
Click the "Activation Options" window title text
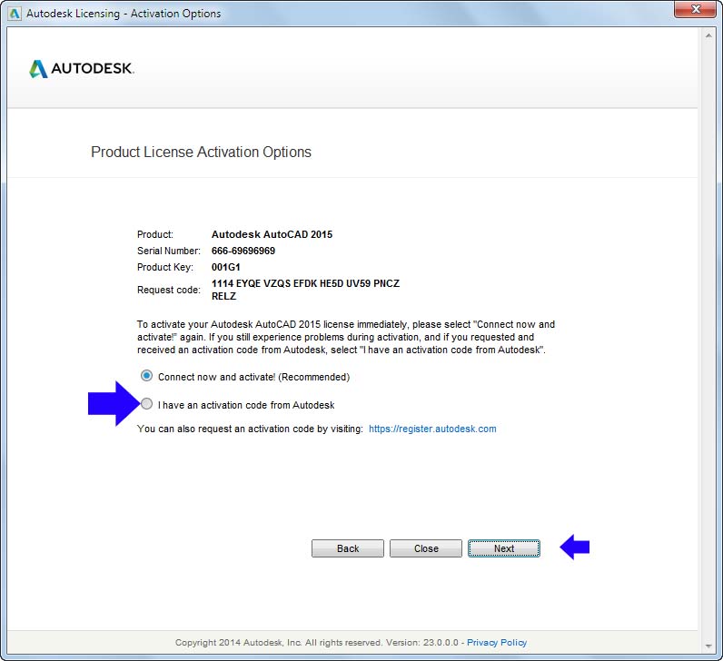tap(175, 14)
